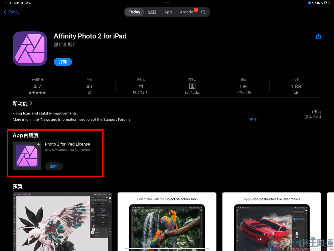Viewport: 334px width, 251px height.
Task: Expand the 新功能 section chevron
Action: pyautogui.click(x=31, y=104)
